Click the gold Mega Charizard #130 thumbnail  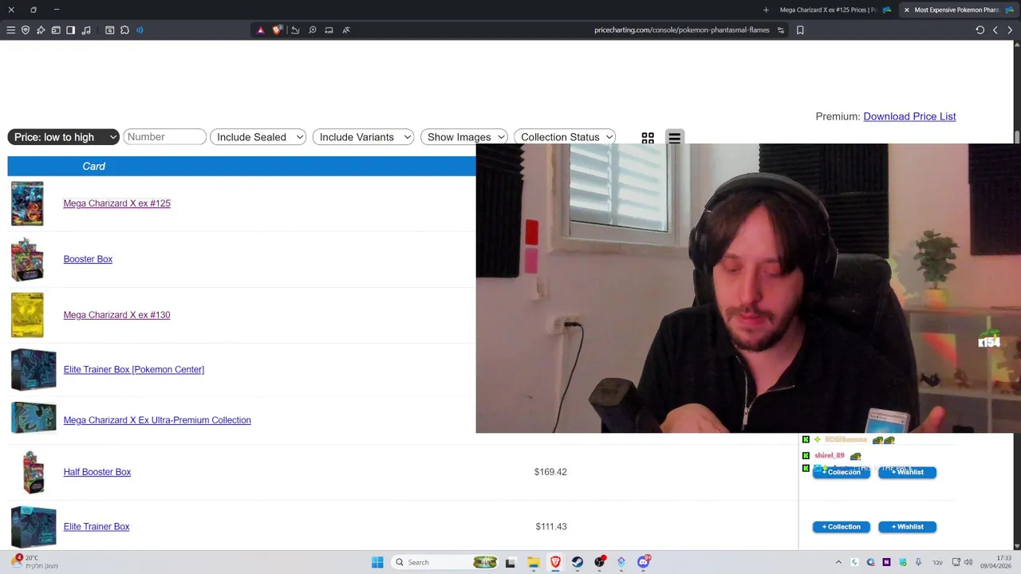[27, 315]
